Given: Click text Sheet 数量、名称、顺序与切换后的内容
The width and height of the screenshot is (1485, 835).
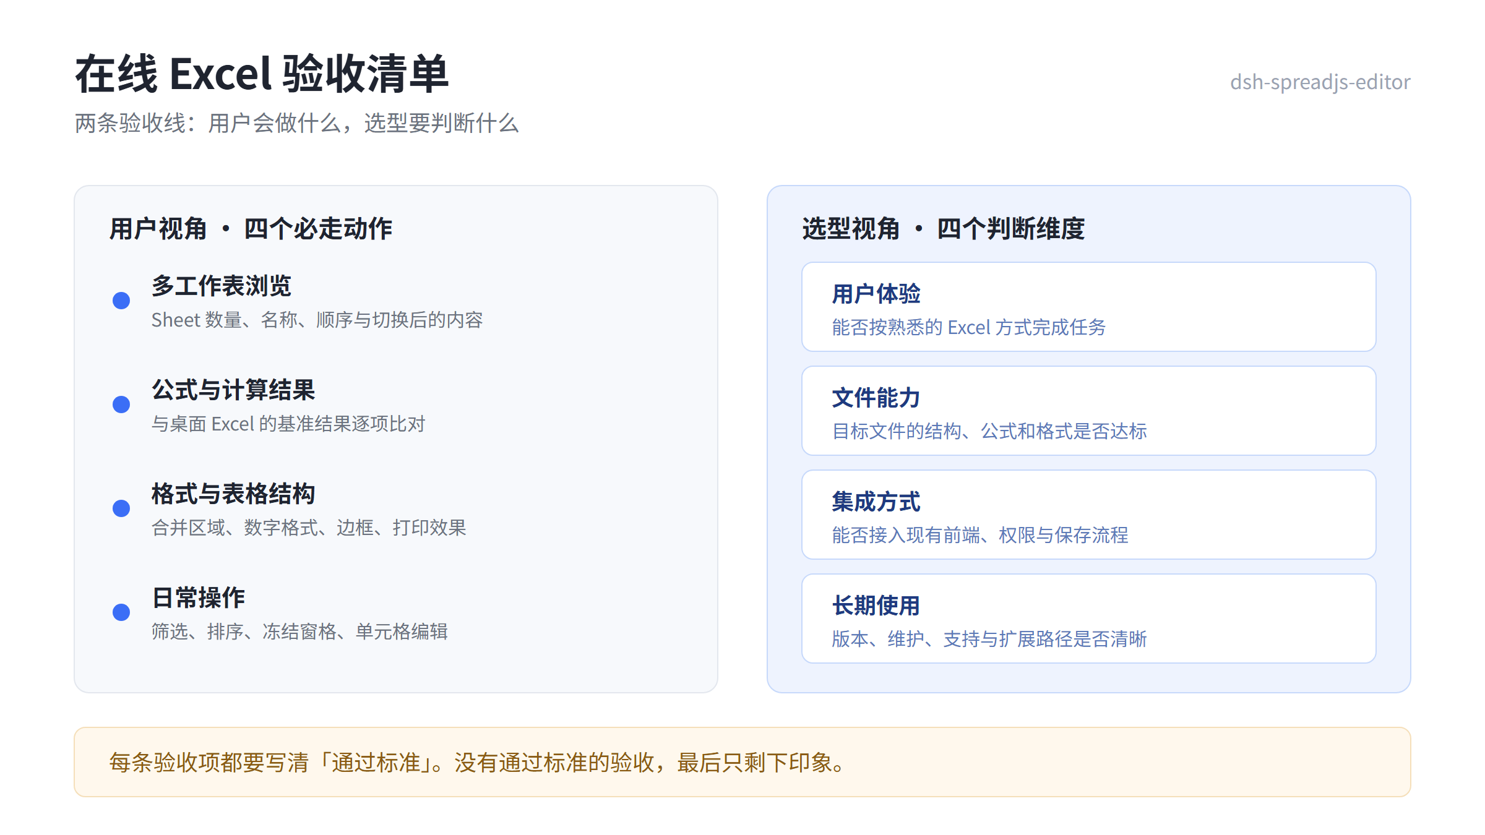Looking at the screenshot, I should pyautogui.click(x=317, y=320).
